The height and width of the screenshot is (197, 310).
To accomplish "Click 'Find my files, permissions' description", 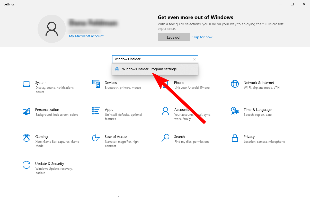I will point(192,142).
